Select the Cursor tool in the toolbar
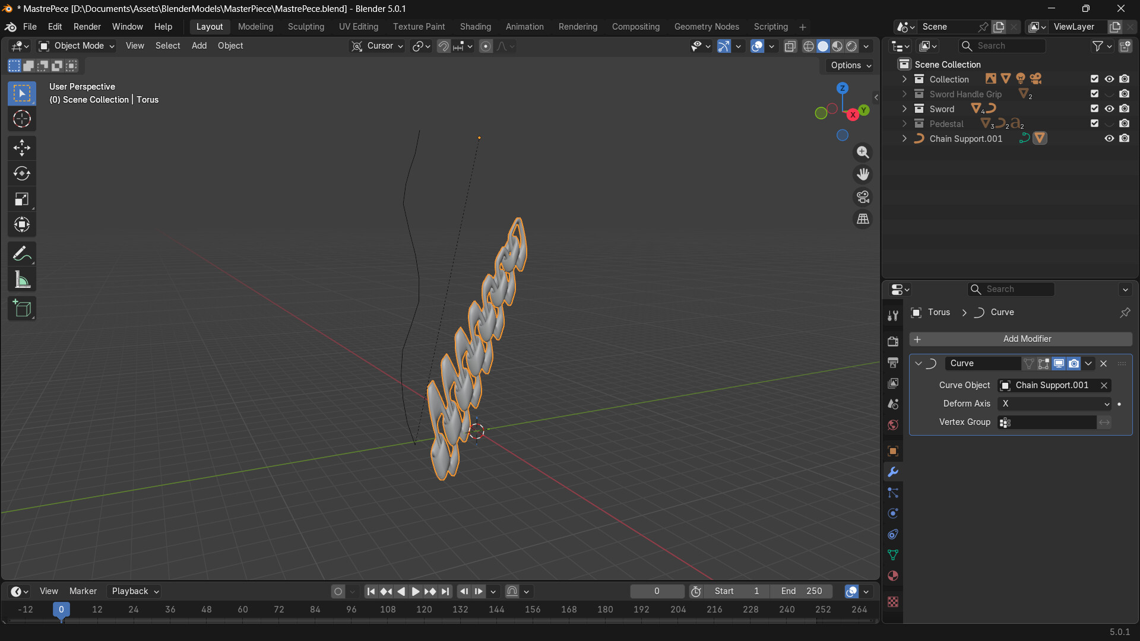Image resolution: width=1140 pixels, height=641 pixels. pos(22,119)
